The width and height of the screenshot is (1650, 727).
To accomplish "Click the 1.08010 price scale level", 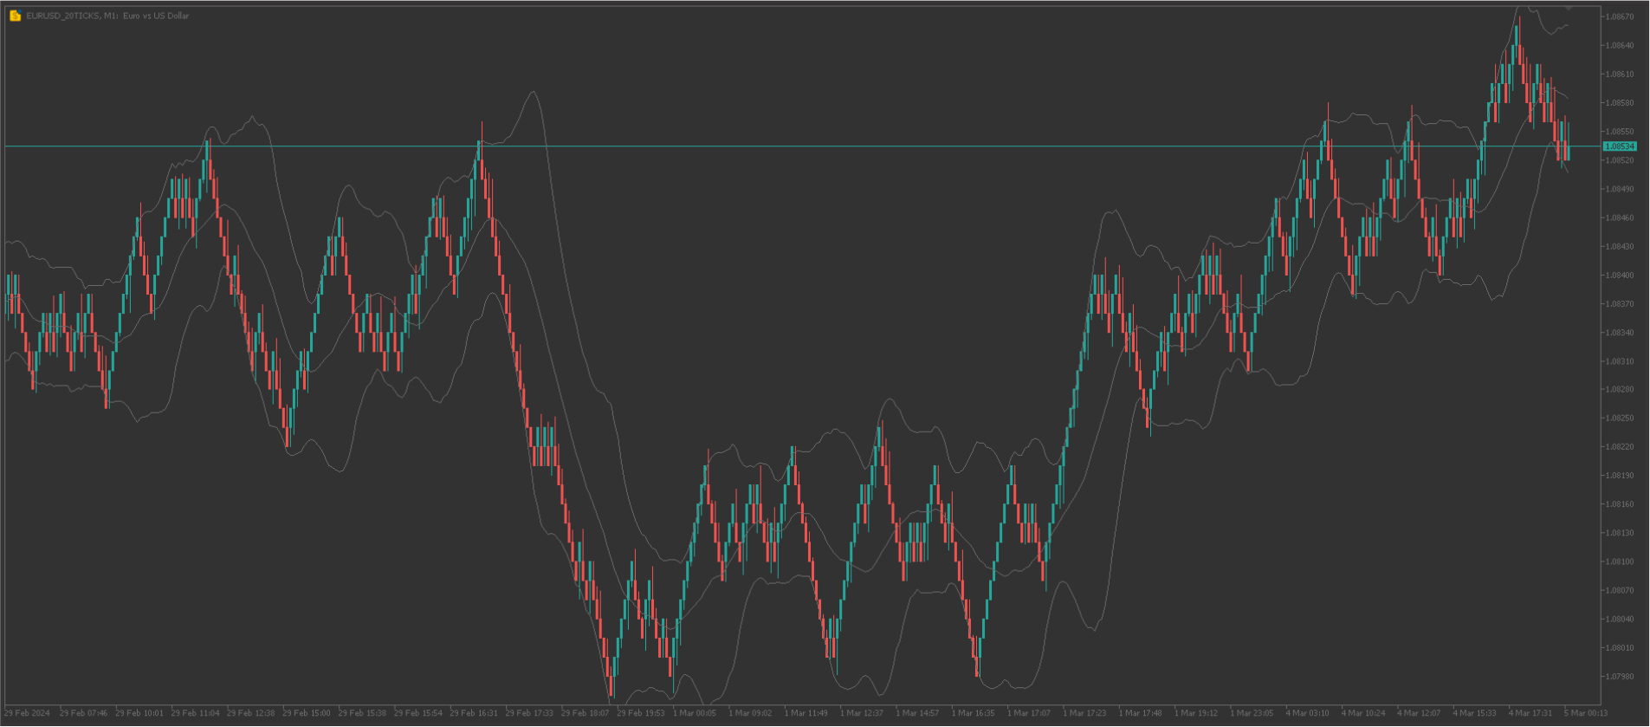I will pyautogui.click(x=1619, y=647).
